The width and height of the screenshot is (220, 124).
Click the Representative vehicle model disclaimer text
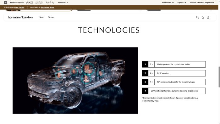170,99
